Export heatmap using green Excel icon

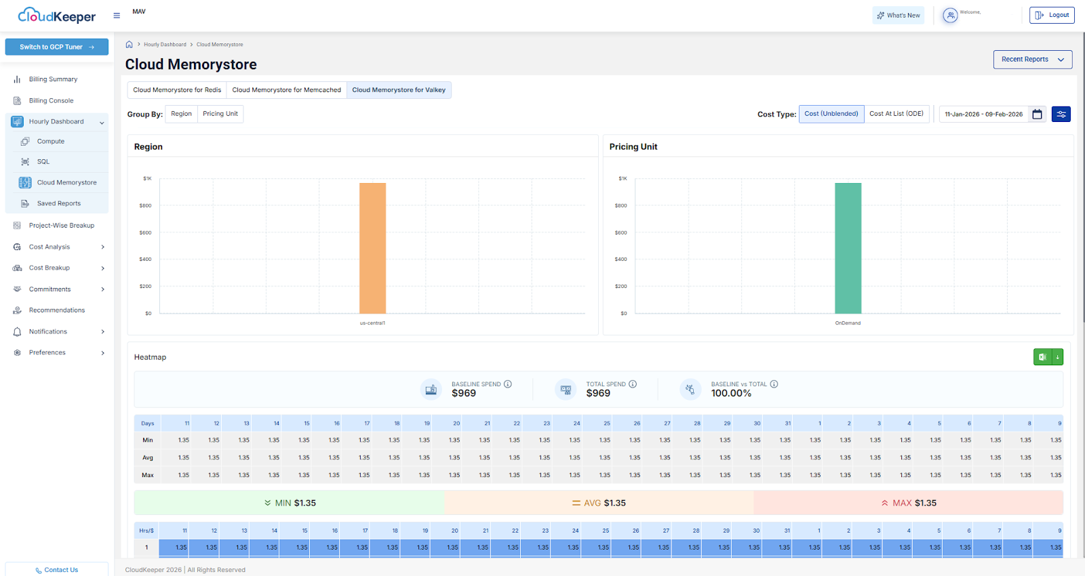click(1042, 357)
